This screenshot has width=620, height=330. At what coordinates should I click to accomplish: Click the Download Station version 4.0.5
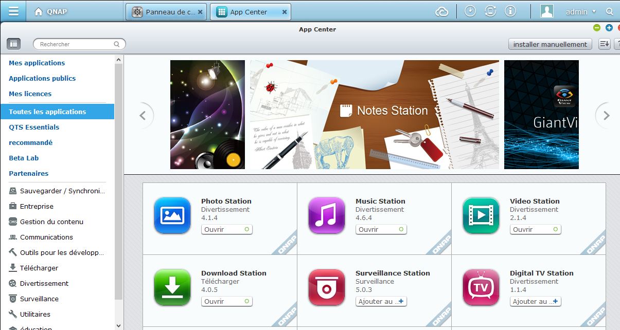[209, 290]
